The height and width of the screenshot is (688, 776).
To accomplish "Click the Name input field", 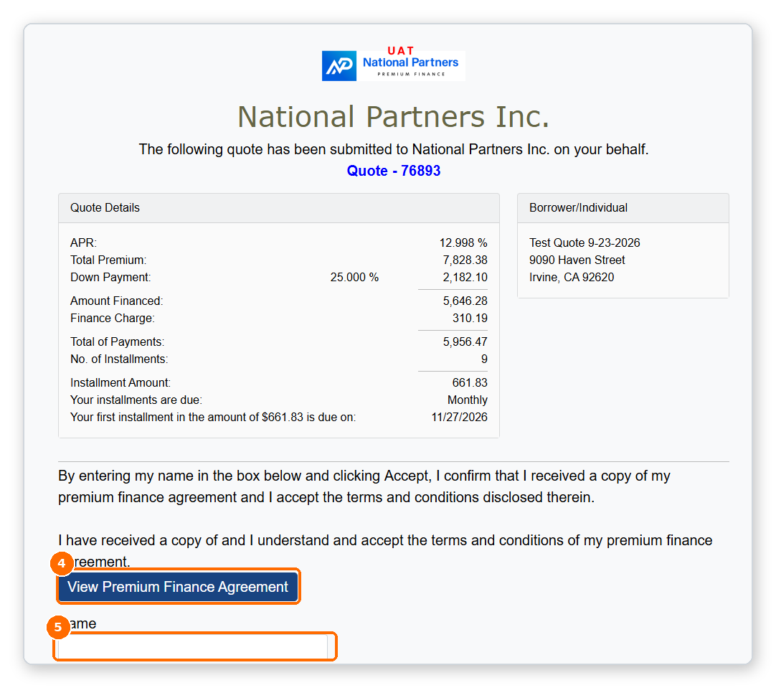I will point(192,646).
